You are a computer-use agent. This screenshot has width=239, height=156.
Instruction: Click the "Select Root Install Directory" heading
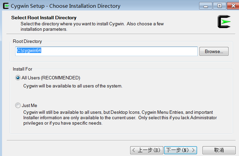click(44, 18)
